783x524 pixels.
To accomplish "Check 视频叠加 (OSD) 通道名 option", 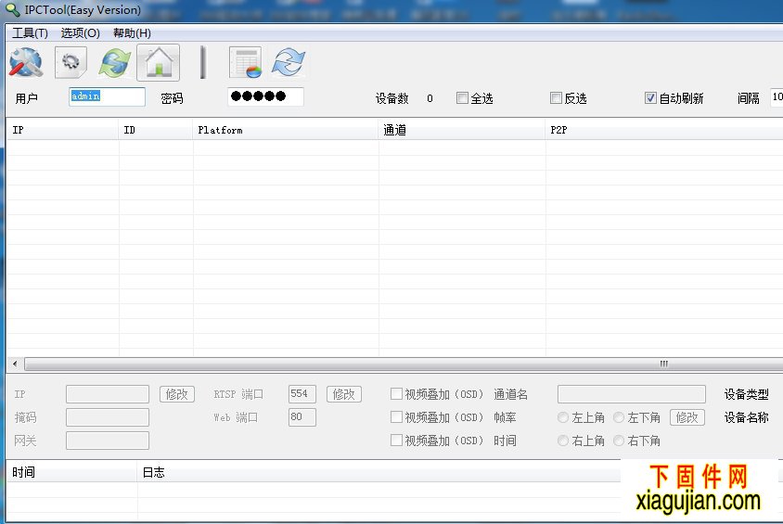I will click(x=396, y=394).
